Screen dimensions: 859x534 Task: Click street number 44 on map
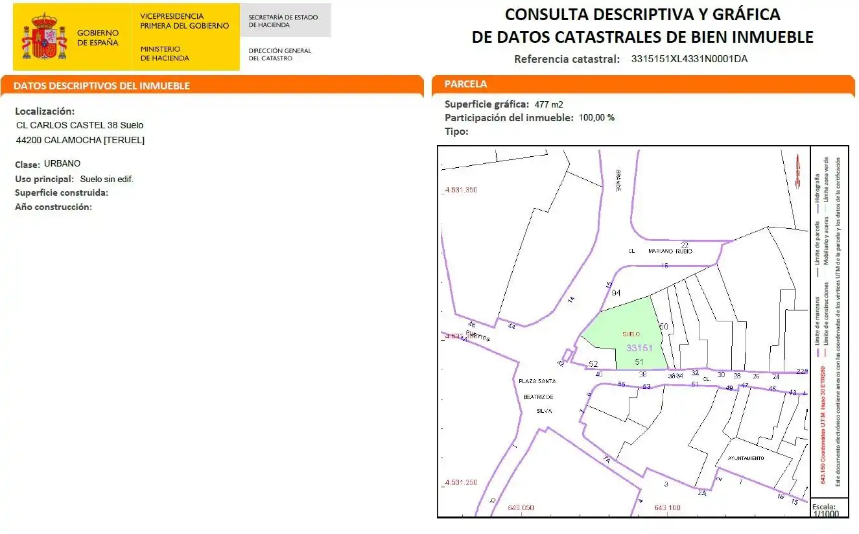pos(512,326)
